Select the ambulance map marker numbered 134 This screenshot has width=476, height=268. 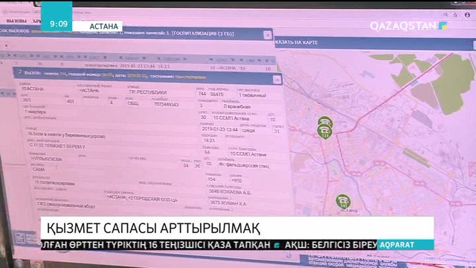[324, 131]
